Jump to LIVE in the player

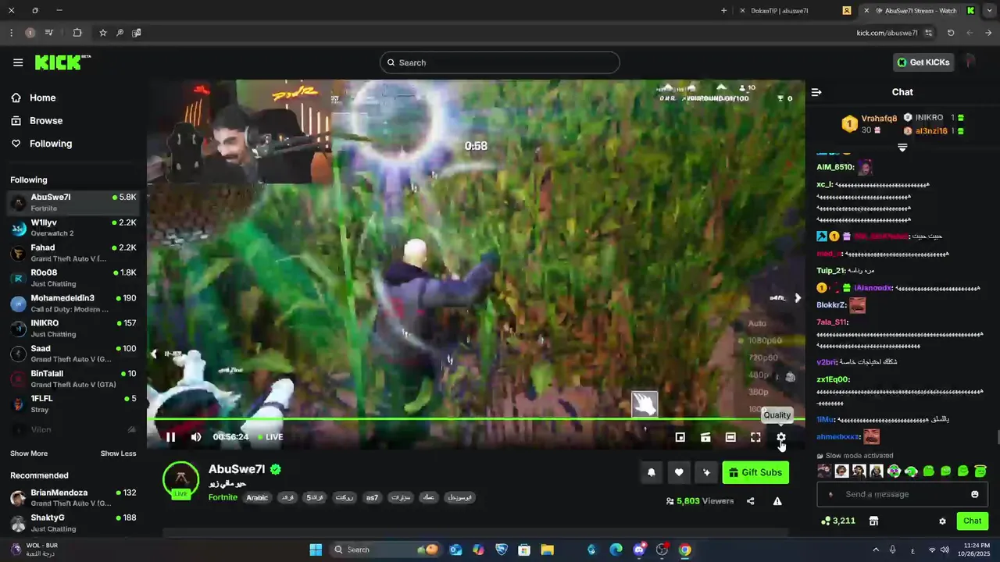[x=270, y=437]
